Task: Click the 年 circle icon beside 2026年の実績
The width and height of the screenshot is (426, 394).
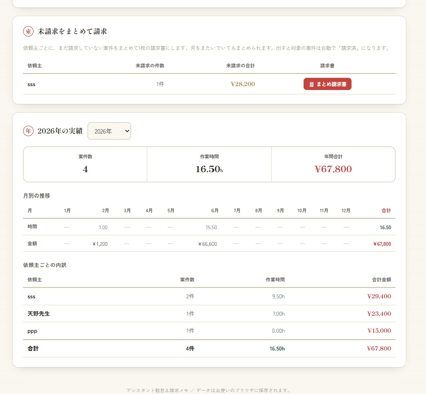Action: coord(28,131)
